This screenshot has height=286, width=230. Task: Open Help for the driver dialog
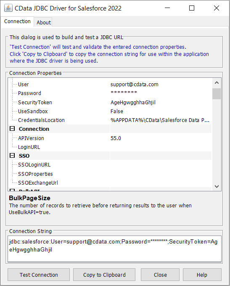coord(202,275)
